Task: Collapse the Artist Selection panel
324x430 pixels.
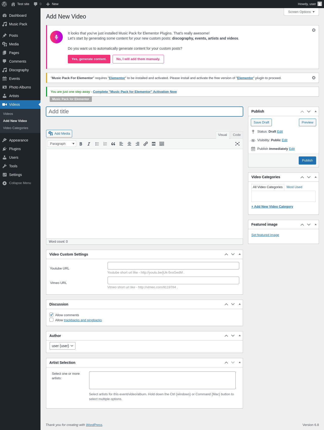Action: tap(240, 362)
